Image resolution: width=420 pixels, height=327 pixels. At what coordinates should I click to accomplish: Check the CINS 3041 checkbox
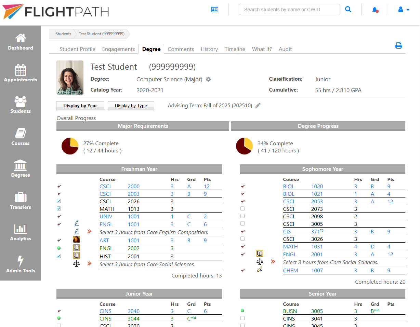(242, 318)
